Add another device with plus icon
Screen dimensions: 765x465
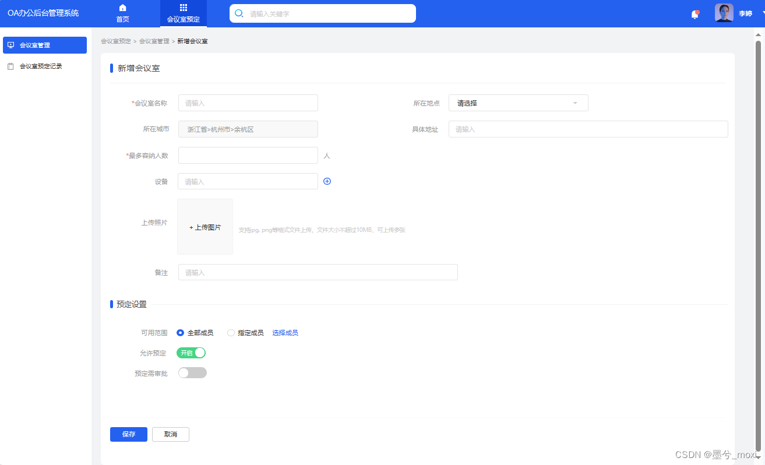[x=327, y=181]
